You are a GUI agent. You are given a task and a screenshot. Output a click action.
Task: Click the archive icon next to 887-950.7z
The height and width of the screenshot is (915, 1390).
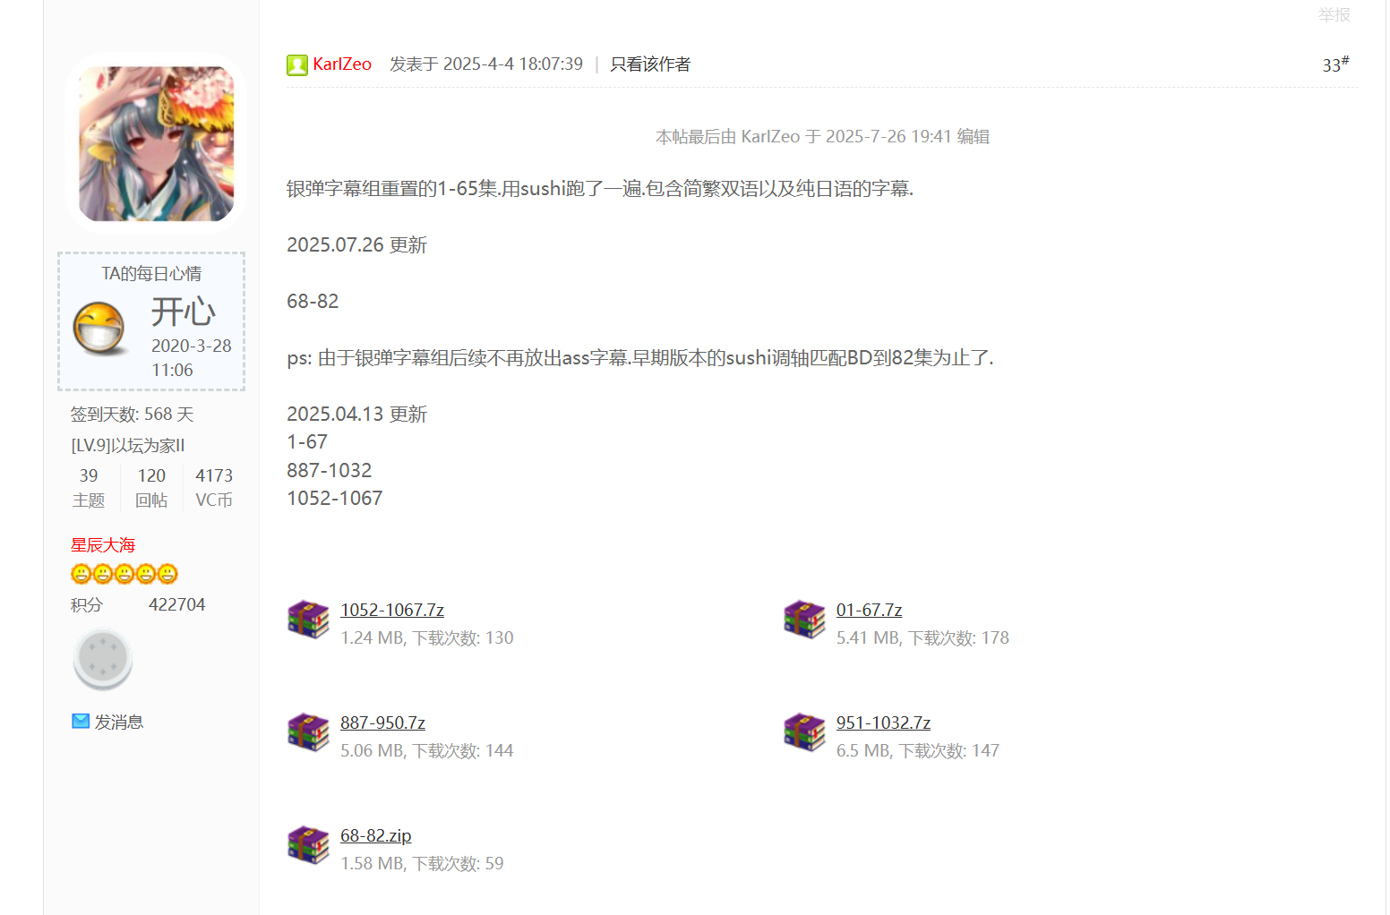click(308, 732)
